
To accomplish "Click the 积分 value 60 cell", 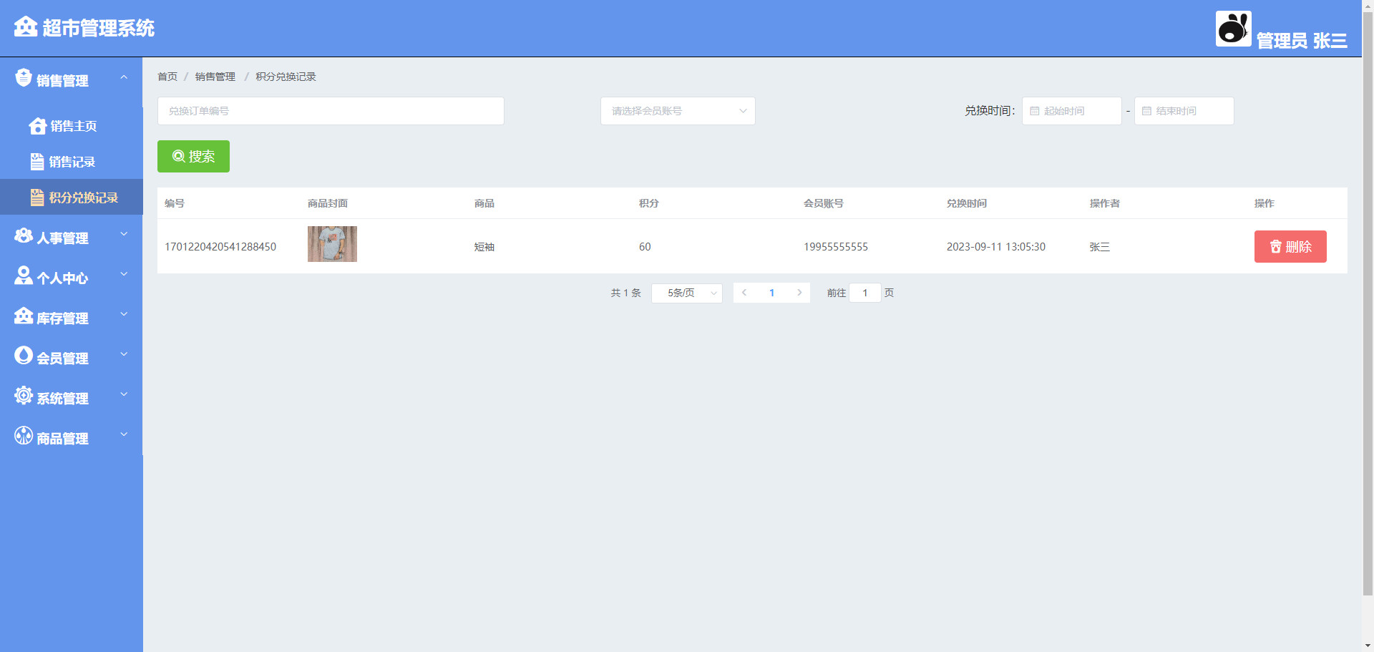I will (x=645, y=247).
